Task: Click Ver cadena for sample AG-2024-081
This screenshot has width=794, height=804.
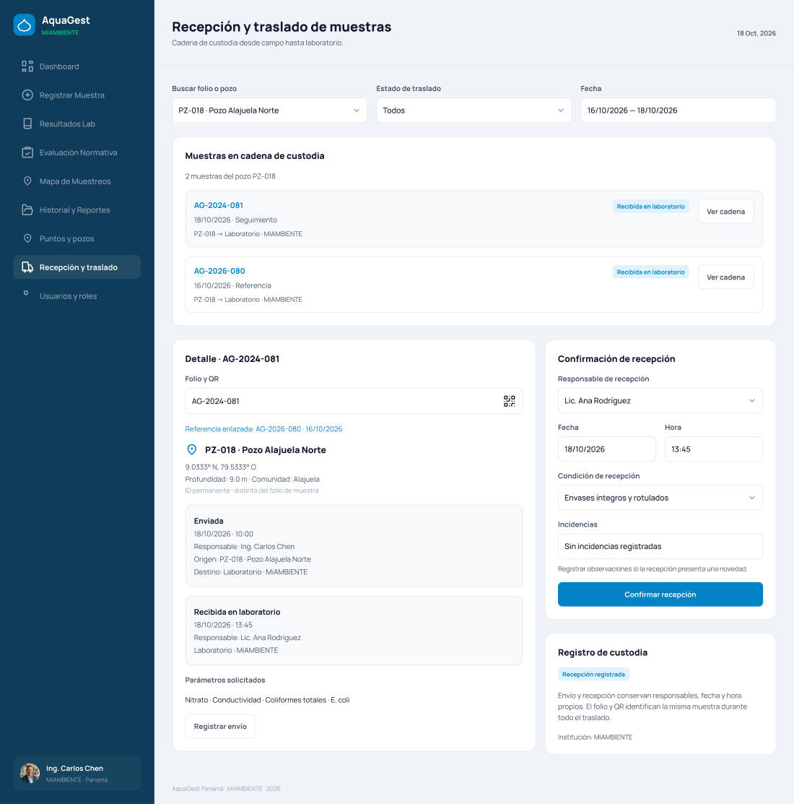Action: (x=726, y=211)
